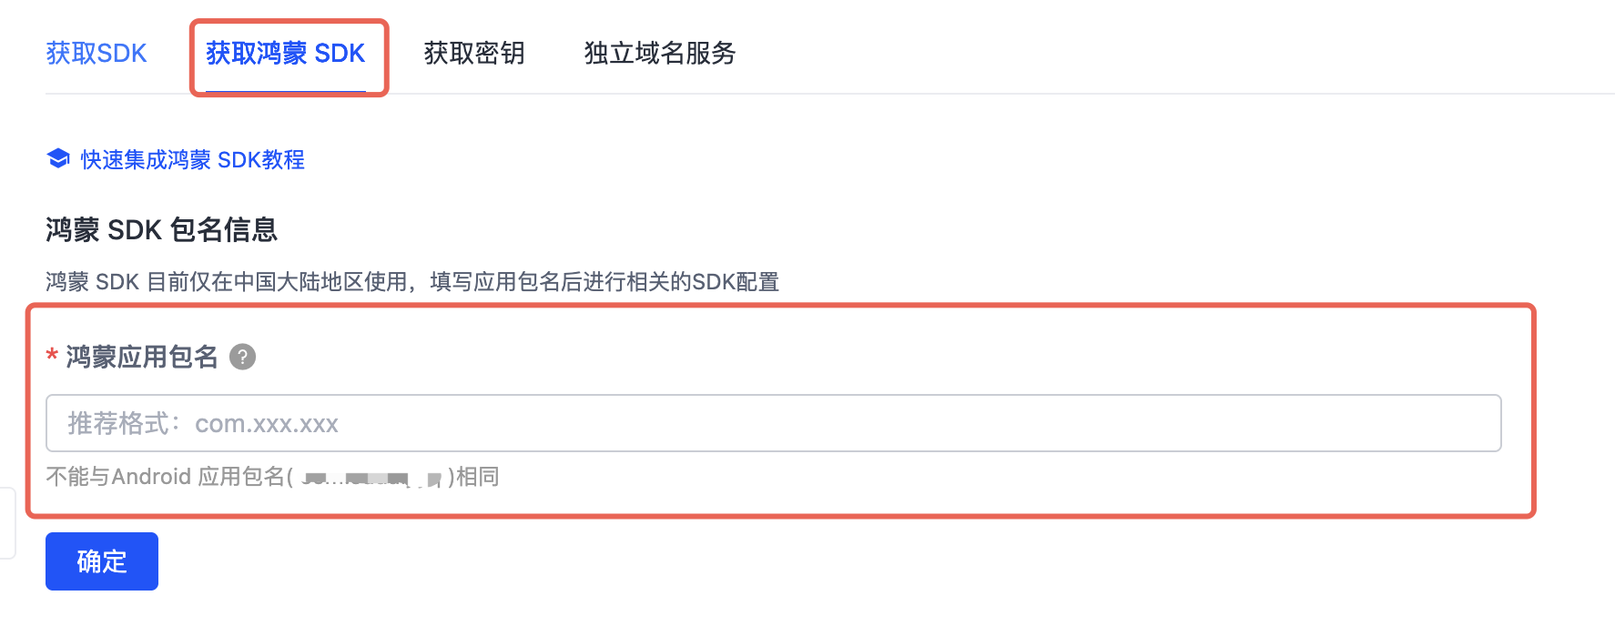Click the question mark help icon next to 鸿蒙应用包名
The width and height of the screenshot is (1615, 626).
[x=244, y=358]
